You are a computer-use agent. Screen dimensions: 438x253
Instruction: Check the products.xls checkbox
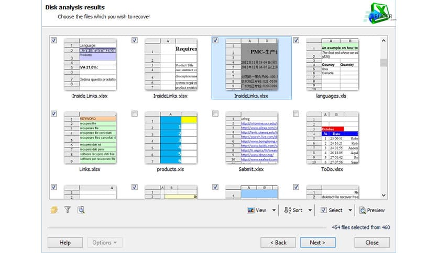pyautogui.click(x=135, y=113)
